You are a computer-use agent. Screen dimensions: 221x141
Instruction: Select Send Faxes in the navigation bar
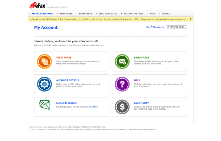[86, 13]
